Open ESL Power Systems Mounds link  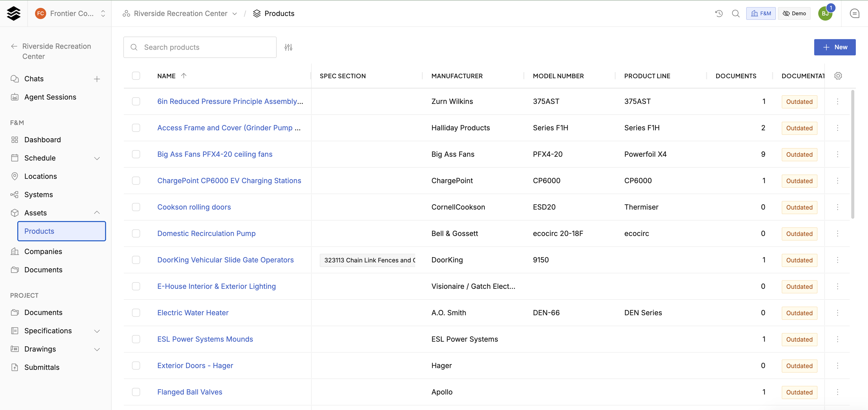205,339
